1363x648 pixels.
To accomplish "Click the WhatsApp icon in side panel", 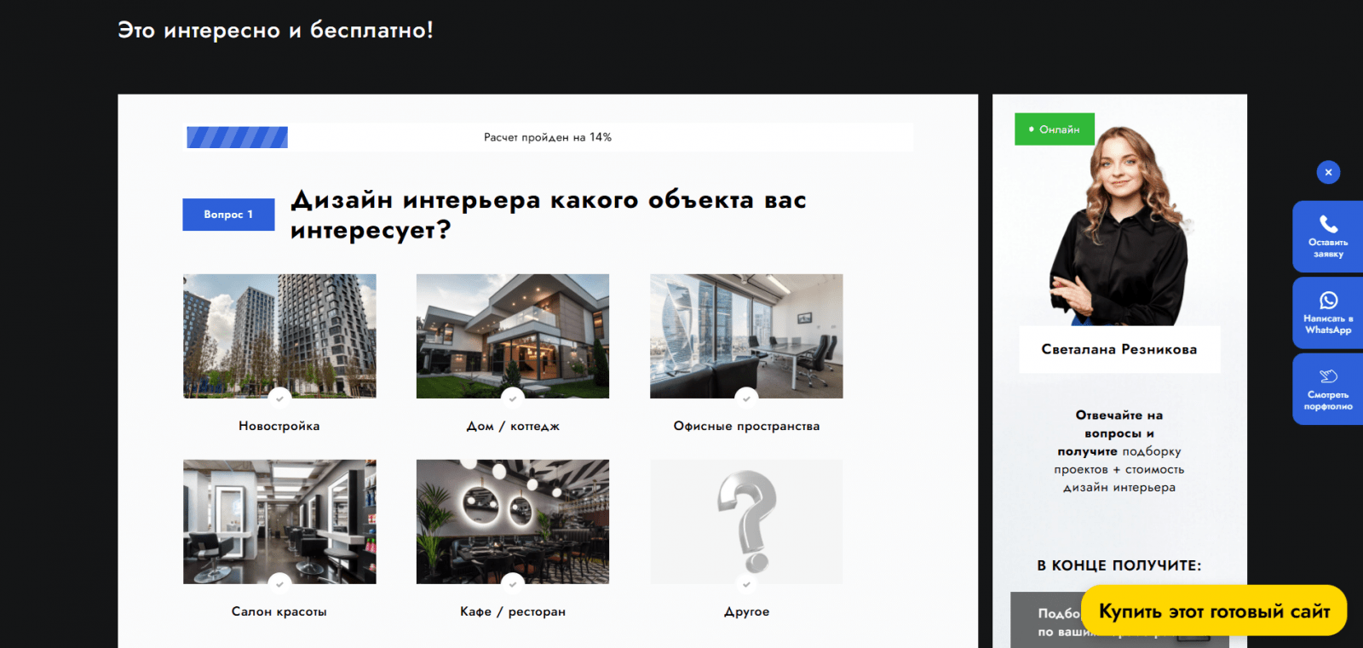I will 1328,301.
